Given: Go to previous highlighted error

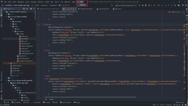Looking at the screenshot, I should click(x=181, y=12).
